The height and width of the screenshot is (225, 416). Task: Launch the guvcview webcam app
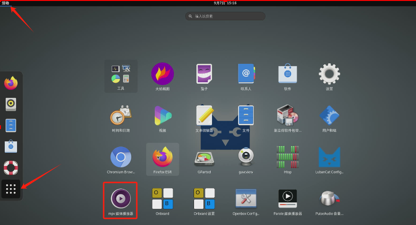click(246, 157)
